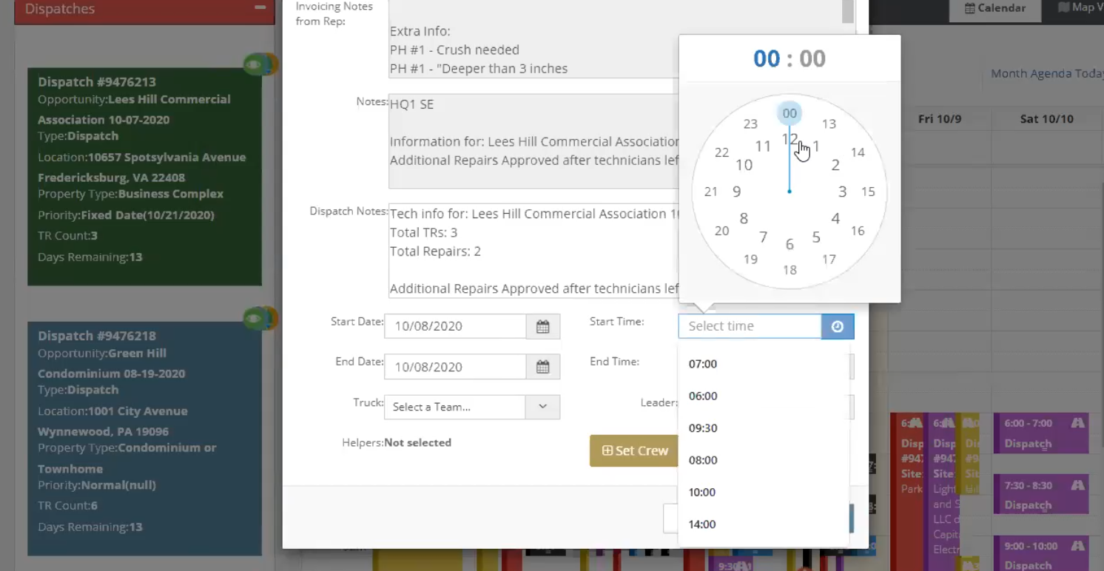Open the 7:30 - 8:30 Dispatch calendar event
The width and height of the screenshot is (1104, 571).
1041,495
